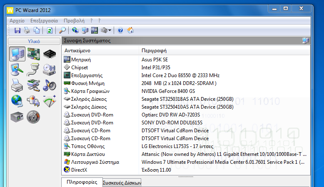Select the Φυσική Μνήμη row
324x187 pixels.
tap(186, 83)
